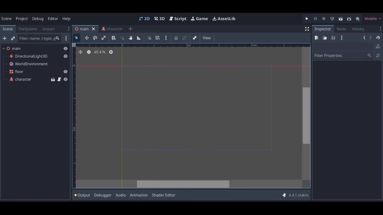
Task: Toggle floor node visibility eye
Action: pos(66,72)
